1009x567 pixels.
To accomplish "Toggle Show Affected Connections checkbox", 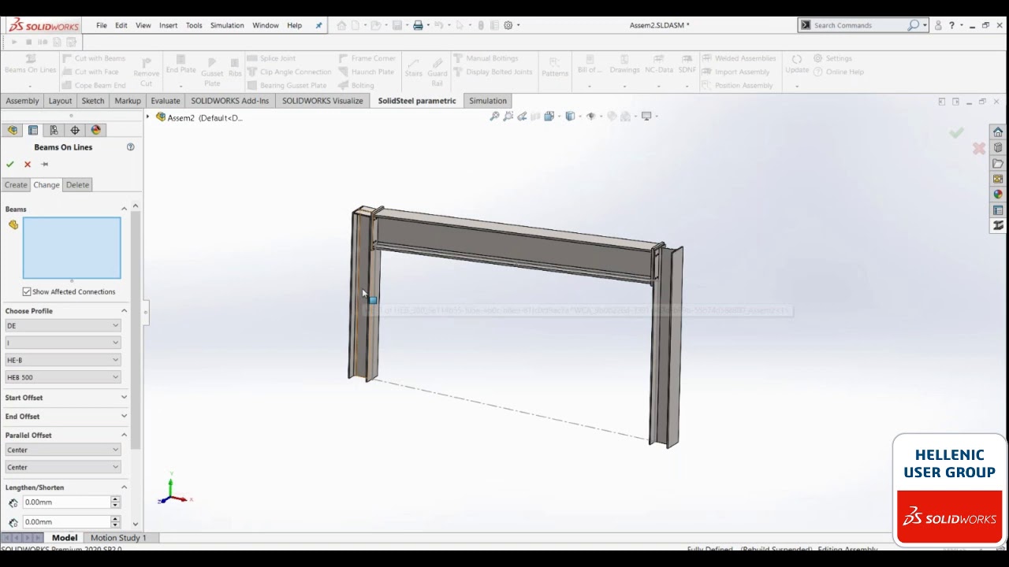I will pyautogui.click(x=27, y=291).
